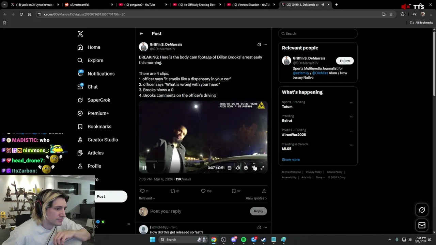Open Chrome media controls icon

tap(415, 14)
